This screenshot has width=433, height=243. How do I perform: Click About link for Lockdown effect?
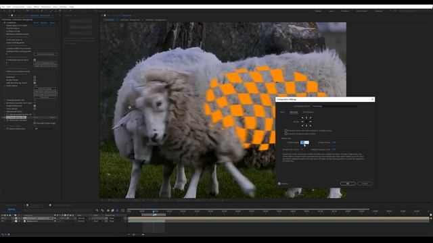click(x=52, y=22)
